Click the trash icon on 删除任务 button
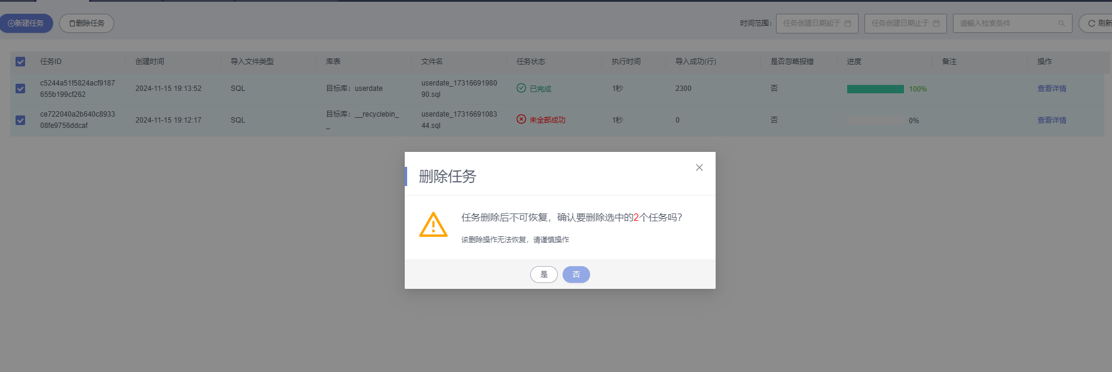The height and width of the screenshot is (372, 1112). [x=72, y=23]
